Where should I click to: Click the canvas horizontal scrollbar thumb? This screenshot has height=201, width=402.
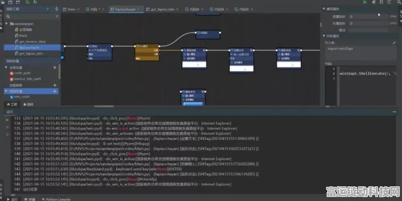point(104,106)
